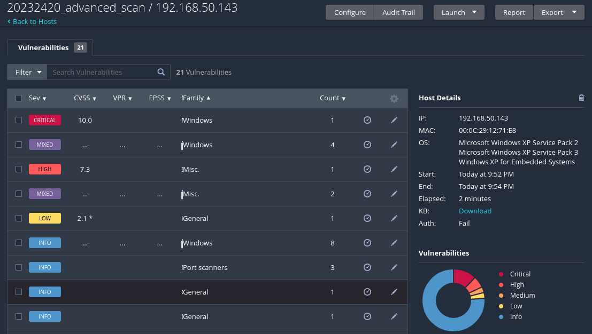Click the Port scanners family cell
Image resolution: width=592 pixels, height=334 pixels.
pyautogui.click(x=204, y=267)
